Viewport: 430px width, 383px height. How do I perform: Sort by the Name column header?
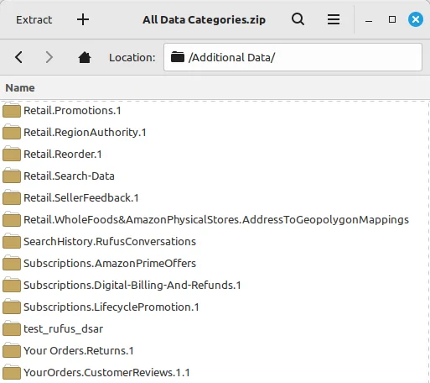click(x=20, y=87)
